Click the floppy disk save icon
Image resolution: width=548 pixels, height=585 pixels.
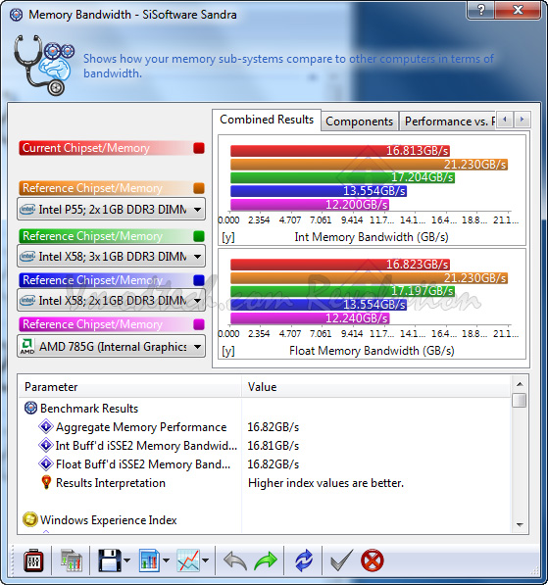pyautogui.click(x=110, y=560)
